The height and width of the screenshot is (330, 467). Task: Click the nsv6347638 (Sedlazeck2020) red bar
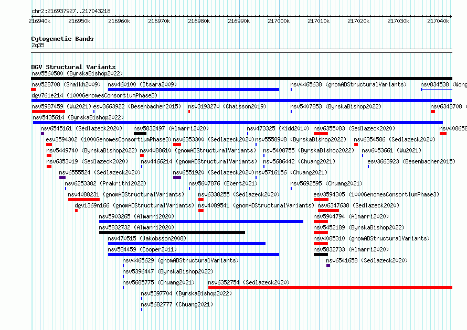(x=328, y=211)
